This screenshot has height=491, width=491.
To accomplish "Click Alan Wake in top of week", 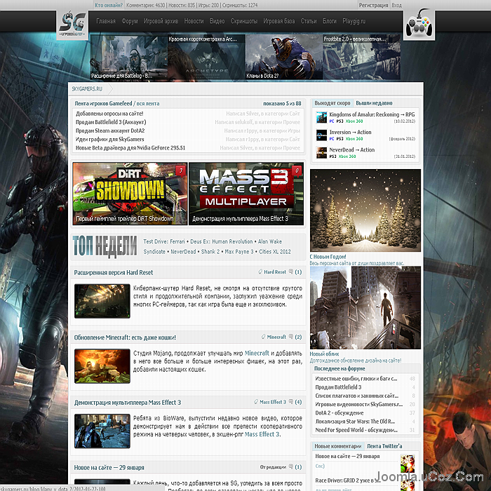I will (270, 241).
